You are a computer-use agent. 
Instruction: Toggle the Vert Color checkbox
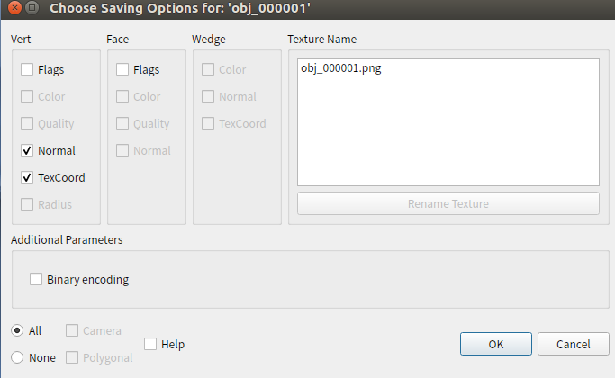(x=27, y=96)
